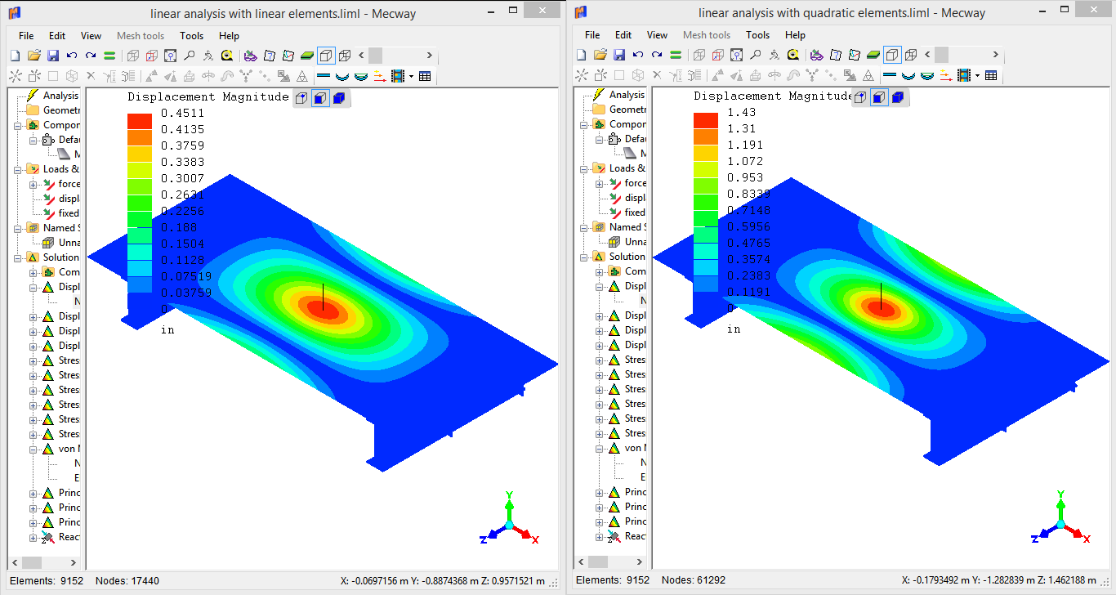
Task: Toggle Select elements mode in quadratic elements viewport
Action: (898, 97)
